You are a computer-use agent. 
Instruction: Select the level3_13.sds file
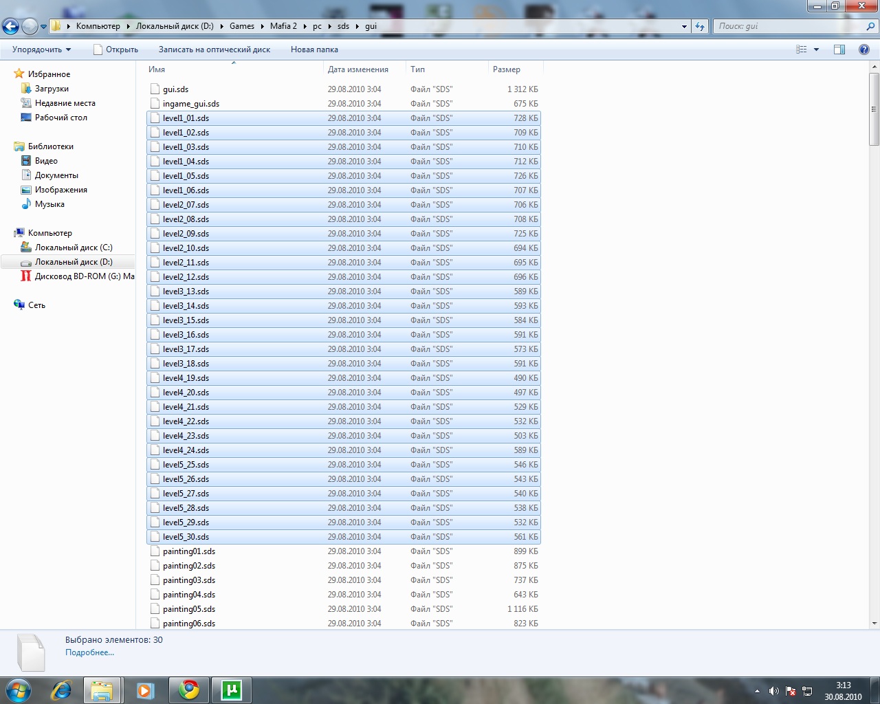click(344, 291)
